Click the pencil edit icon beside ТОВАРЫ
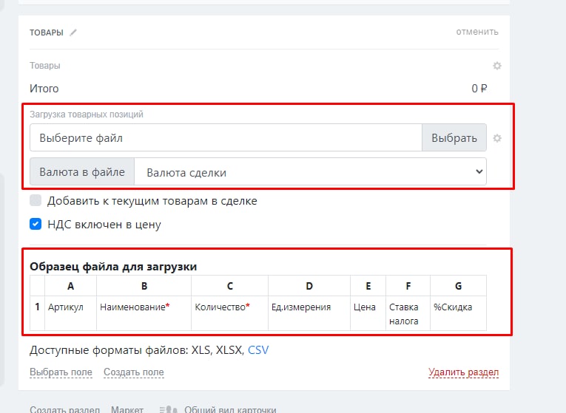566x413 pixels. point(73,33)
